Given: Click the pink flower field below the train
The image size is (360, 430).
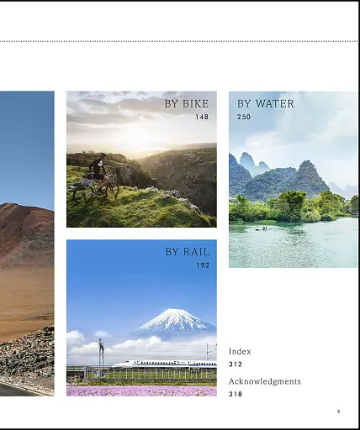Looking at the screenshot, I should point(141,391).
